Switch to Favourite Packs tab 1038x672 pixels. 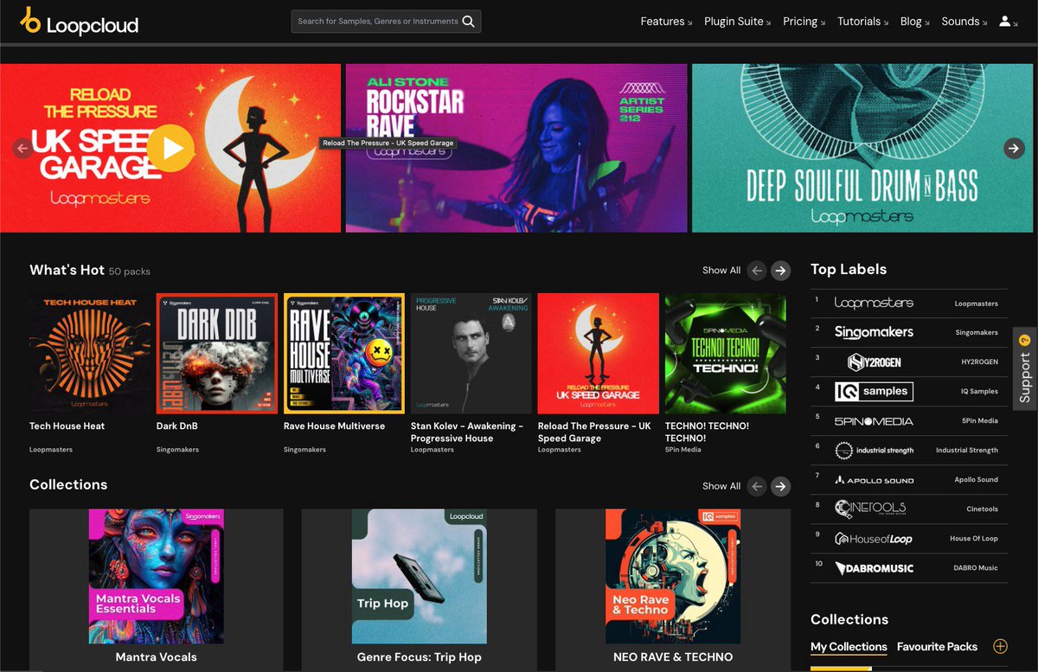pos(937,647)
